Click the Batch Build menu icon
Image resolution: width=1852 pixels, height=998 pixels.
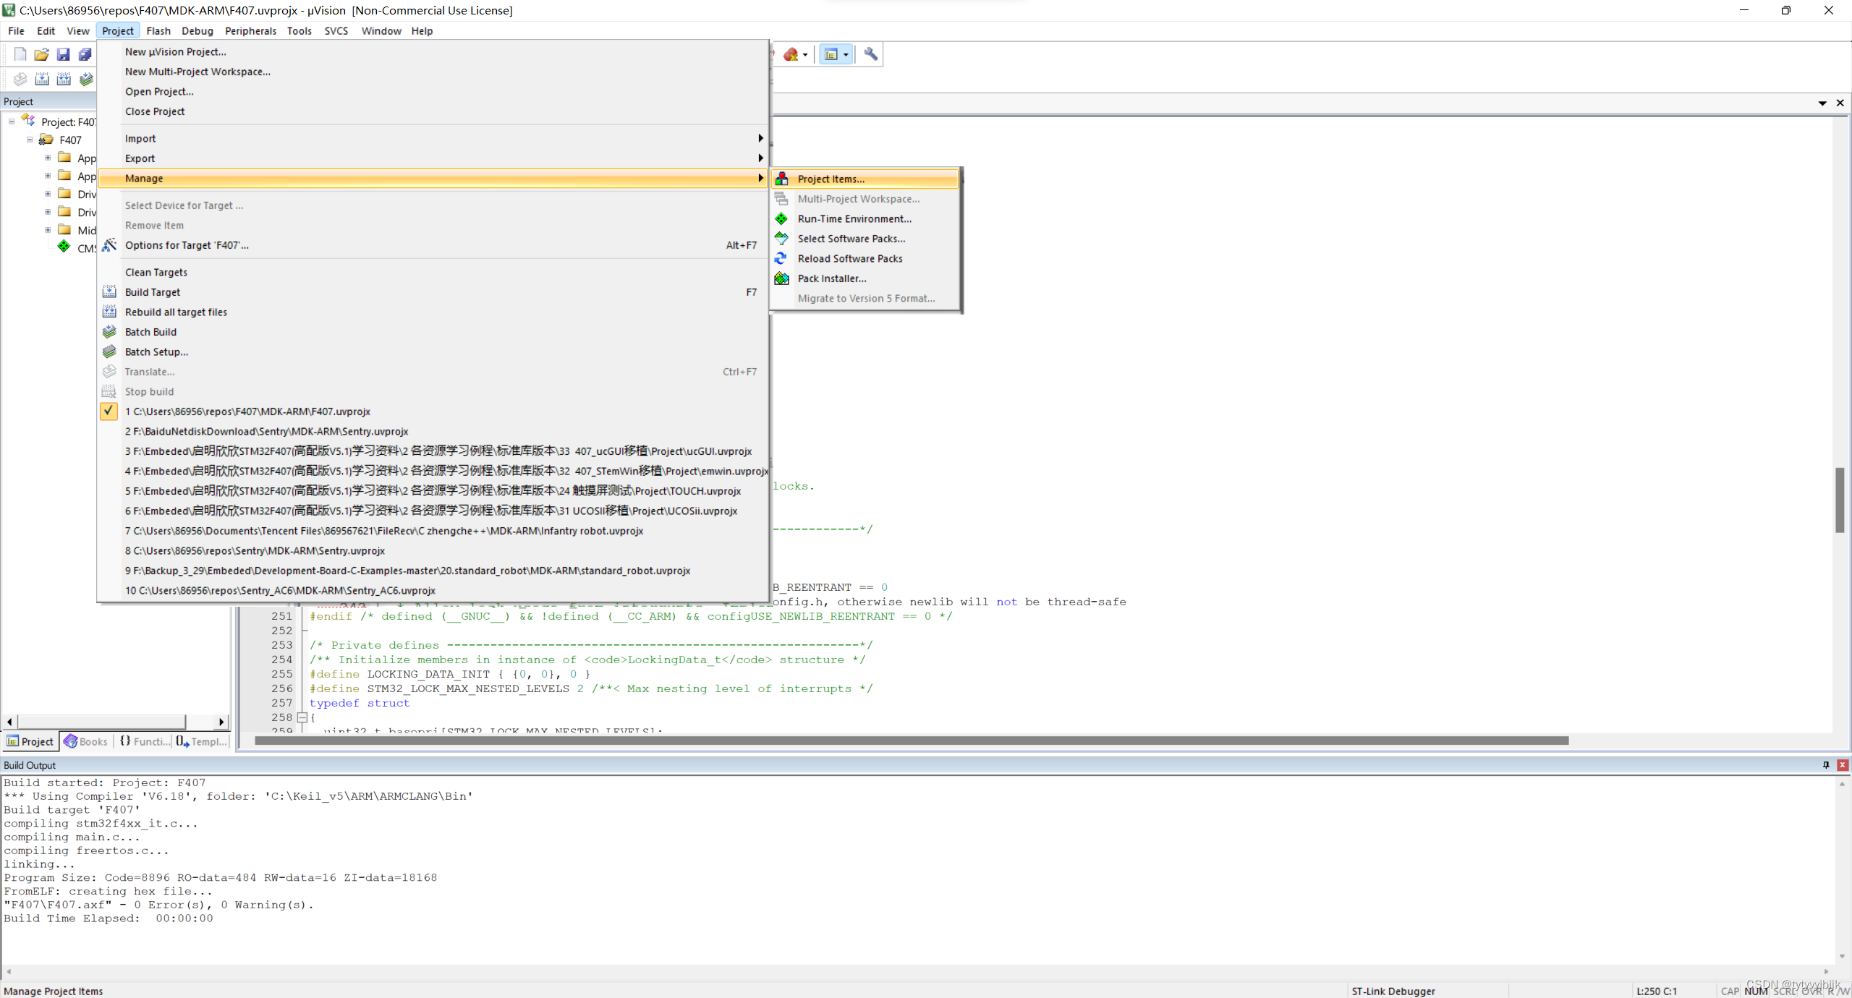pos(109,332)
